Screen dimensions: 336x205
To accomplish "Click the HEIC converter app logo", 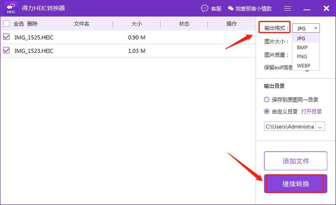I will pos(11,8).
